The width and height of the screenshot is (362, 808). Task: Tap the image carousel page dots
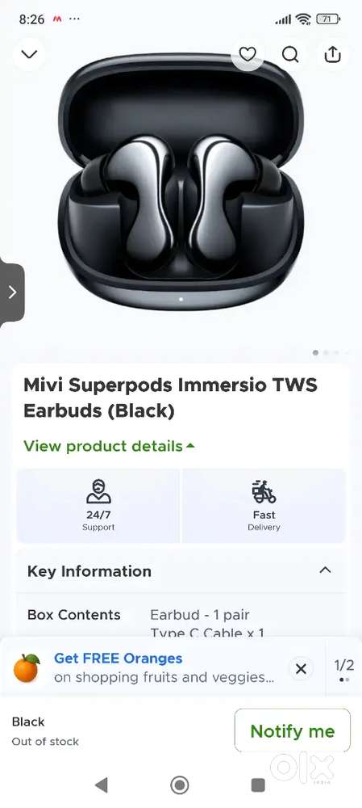click(331, 352)
